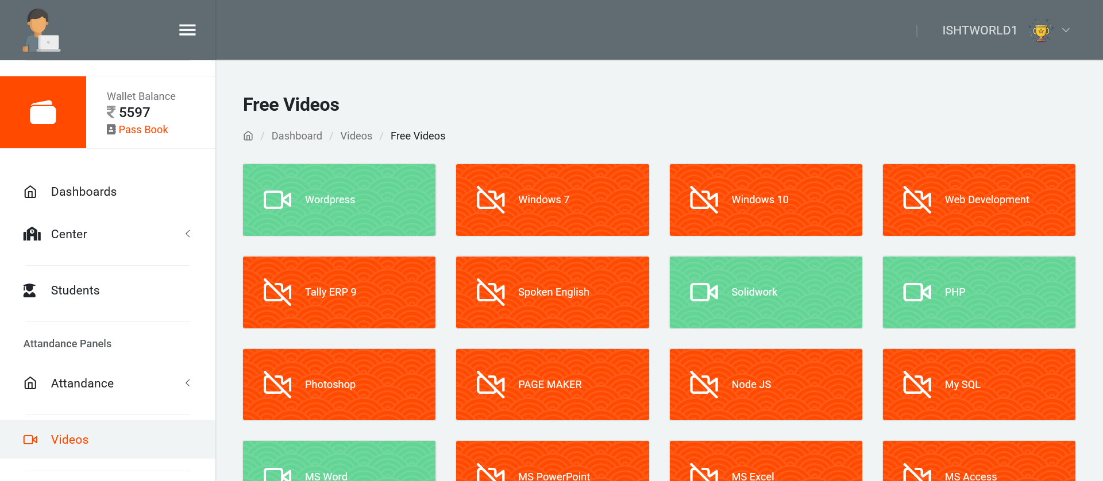Open the MS Excel video card
Viewport: 1103px width, 481px height.
click(766, 461)
